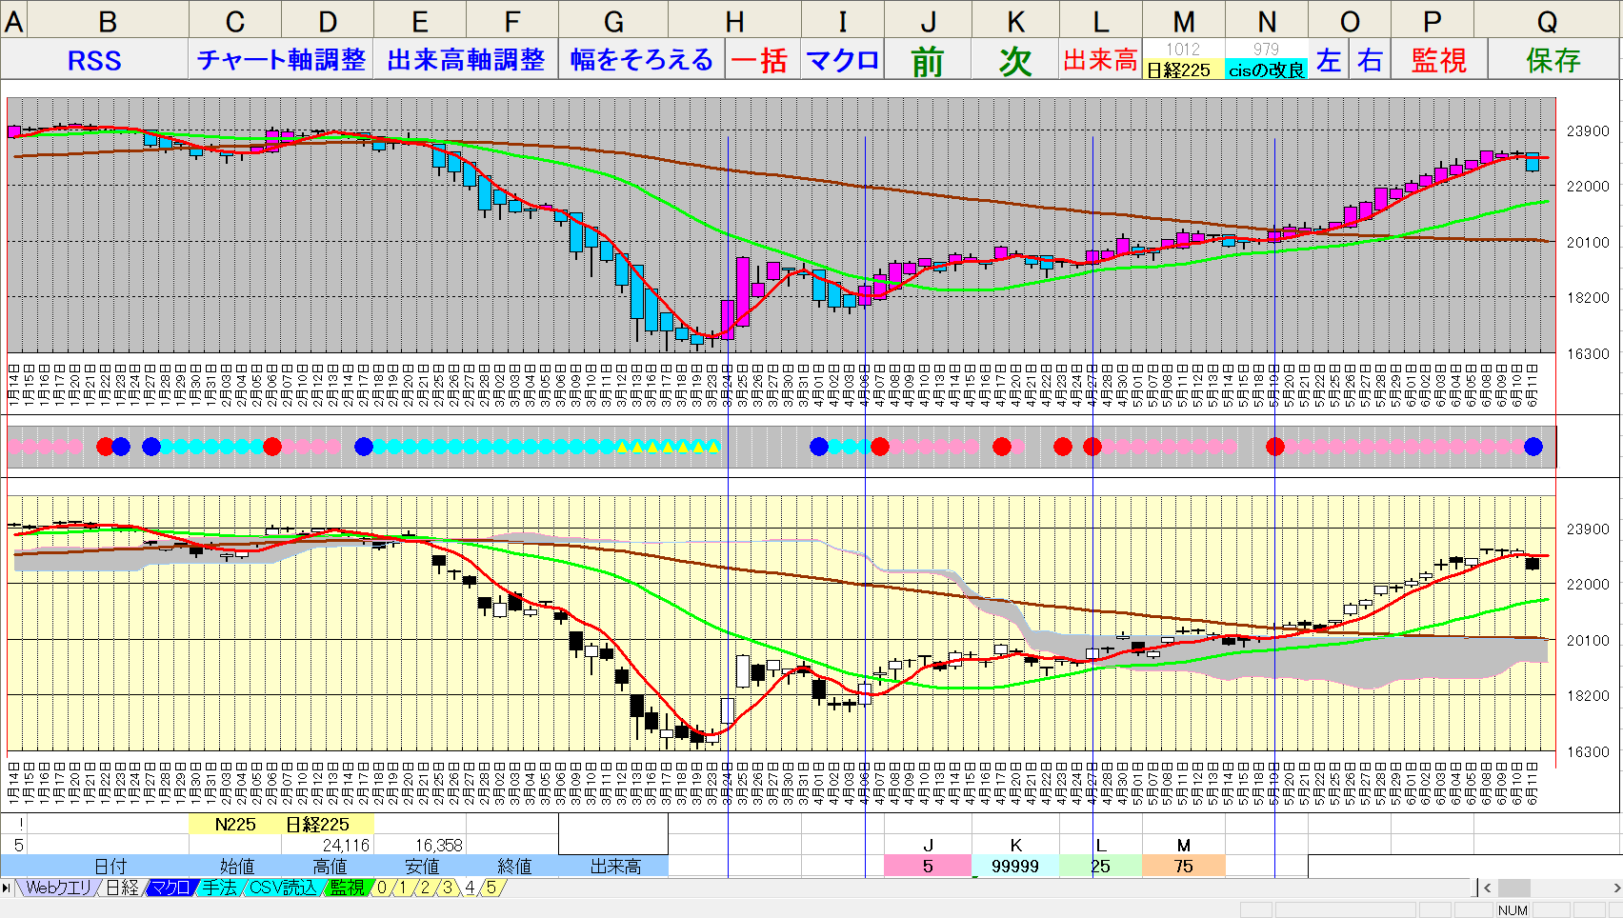This screenshot has width=1623, height=918.
Task: Click the 23900 axis label on upper chart
Action: [1588, 131]
